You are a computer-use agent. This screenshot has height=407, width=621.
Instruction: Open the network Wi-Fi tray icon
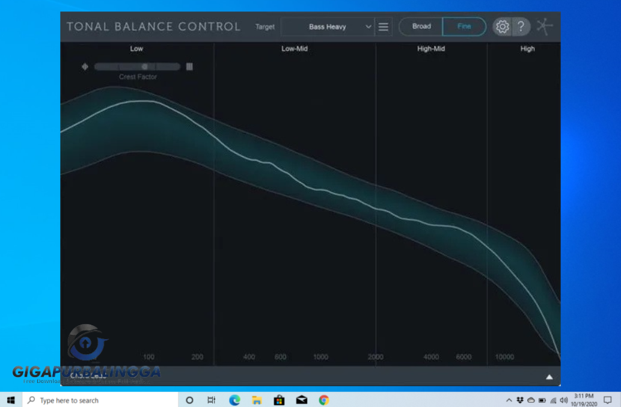(x=553, y=400)
